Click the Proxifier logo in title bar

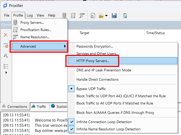5,5
